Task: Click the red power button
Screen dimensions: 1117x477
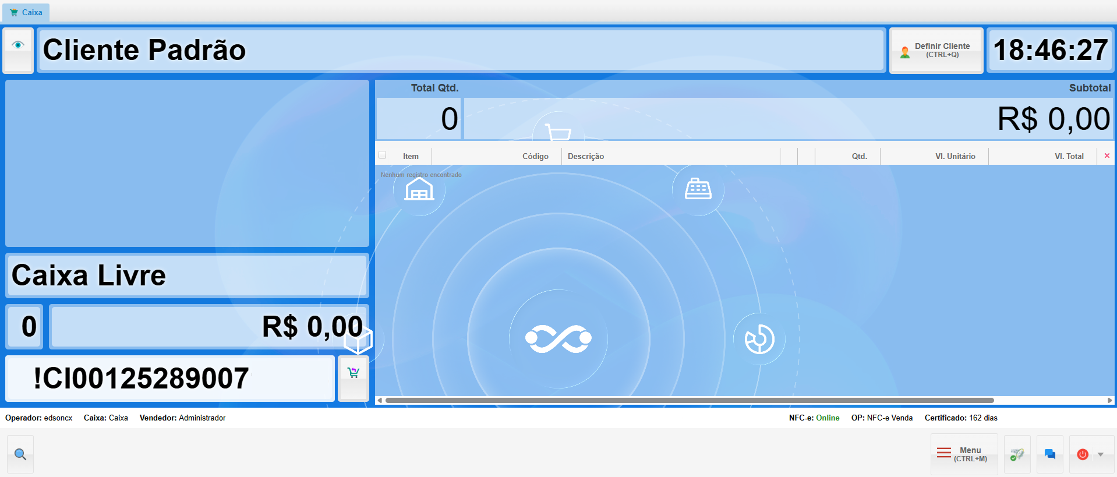Action: (x=1082, y=454)
